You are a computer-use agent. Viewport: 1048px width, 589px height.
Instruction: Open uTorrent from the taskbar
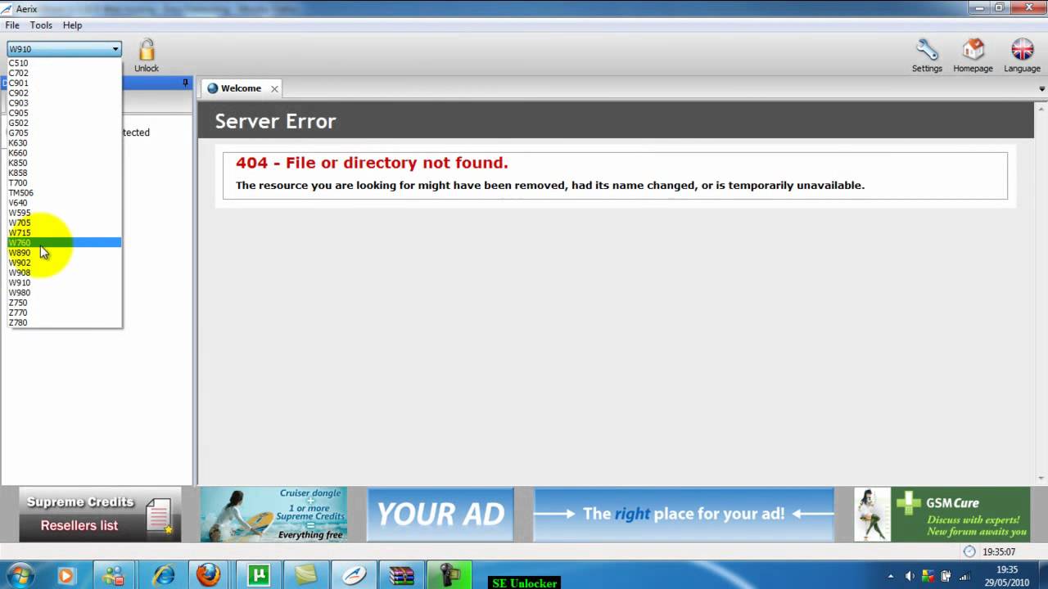[258, 575]
